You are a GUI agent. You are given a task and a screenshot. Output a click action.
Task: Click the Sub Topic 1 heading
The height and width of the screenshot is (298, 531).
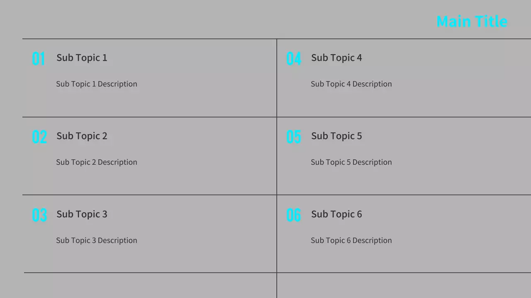pyautogui.click(x=82, y=58)
